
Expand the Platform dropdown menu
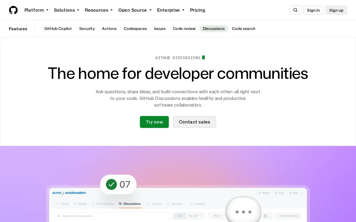(36, 10)
